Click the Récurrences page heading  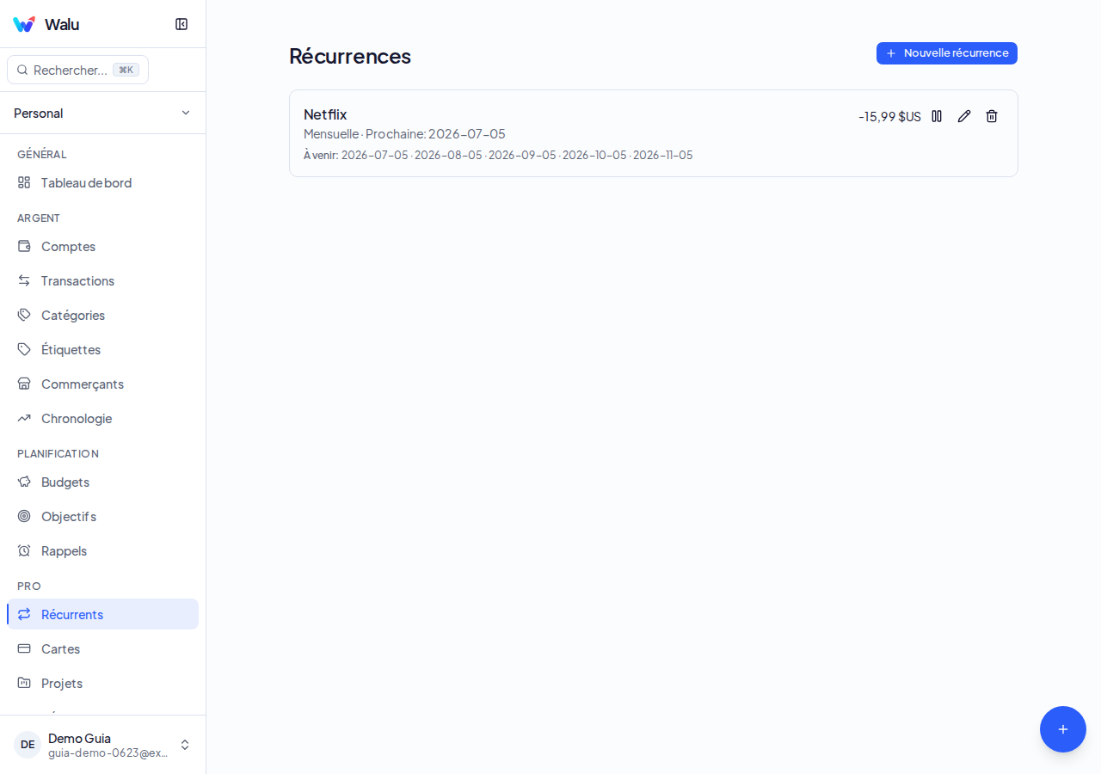point(350,56)
